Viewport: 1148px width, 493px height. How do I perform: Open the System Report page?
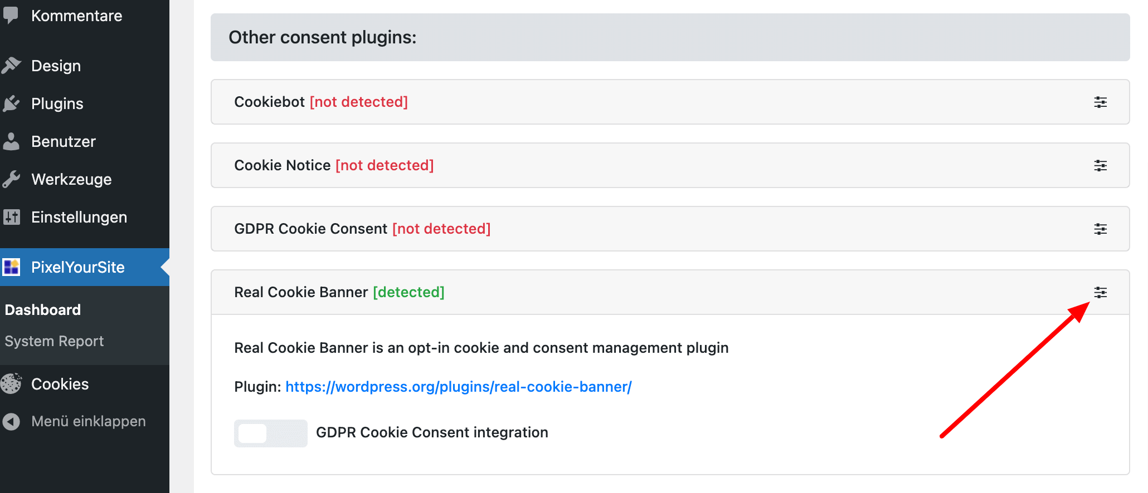tap(53, 341)
